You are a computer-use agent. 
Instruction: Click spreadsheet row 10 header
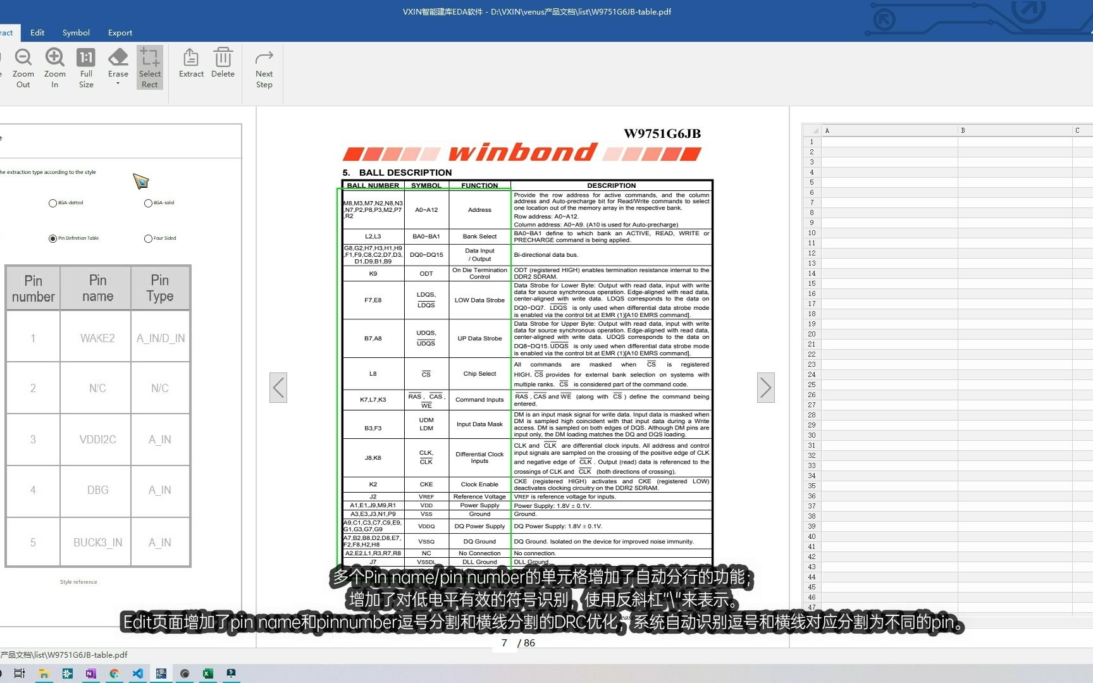pyautogui.click(x=812, y=233)
